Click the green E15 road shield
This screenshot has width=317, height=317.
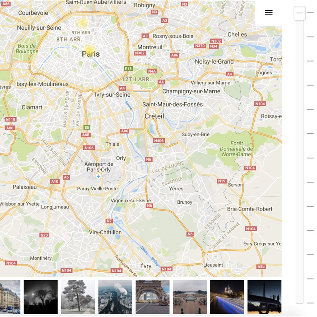pos(128,68)
